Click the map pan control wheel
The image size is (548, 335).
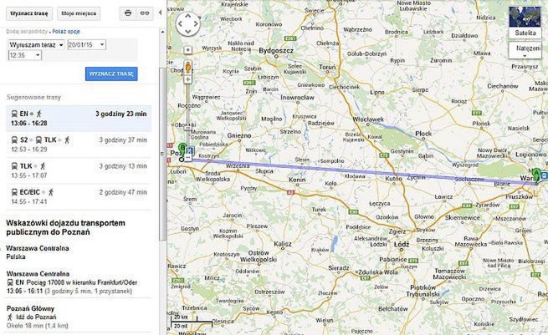click(188, 24)
